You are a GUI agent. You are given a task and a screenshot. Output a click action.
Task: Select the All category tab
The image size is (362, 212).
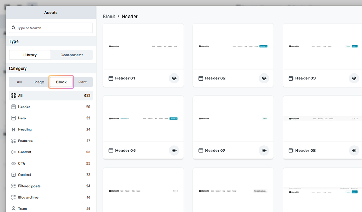[x=19, y=82]
